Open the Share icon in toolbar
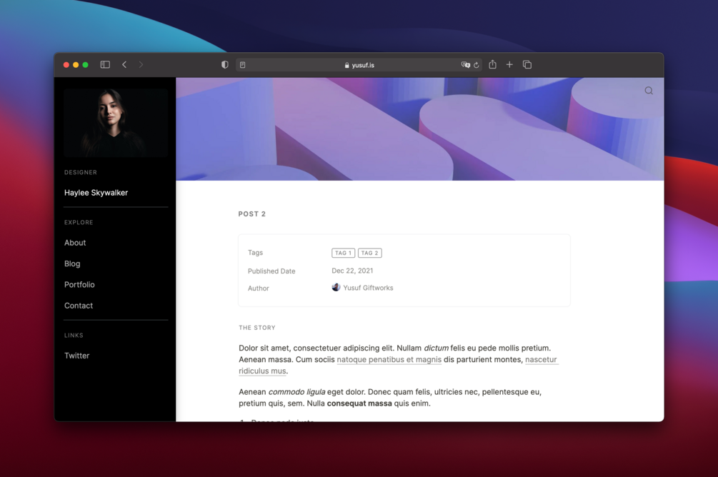The height and width of the screenshot is (477, 718). tap(492, 64)
